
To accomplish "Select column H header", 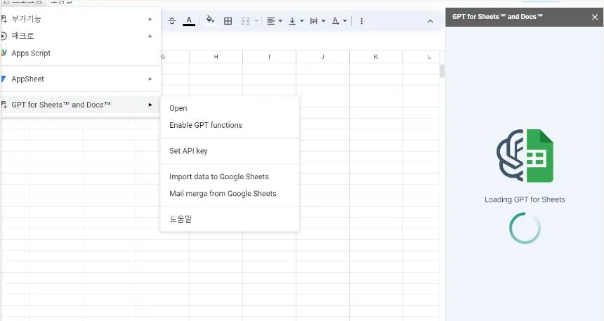I will point(216,57).
